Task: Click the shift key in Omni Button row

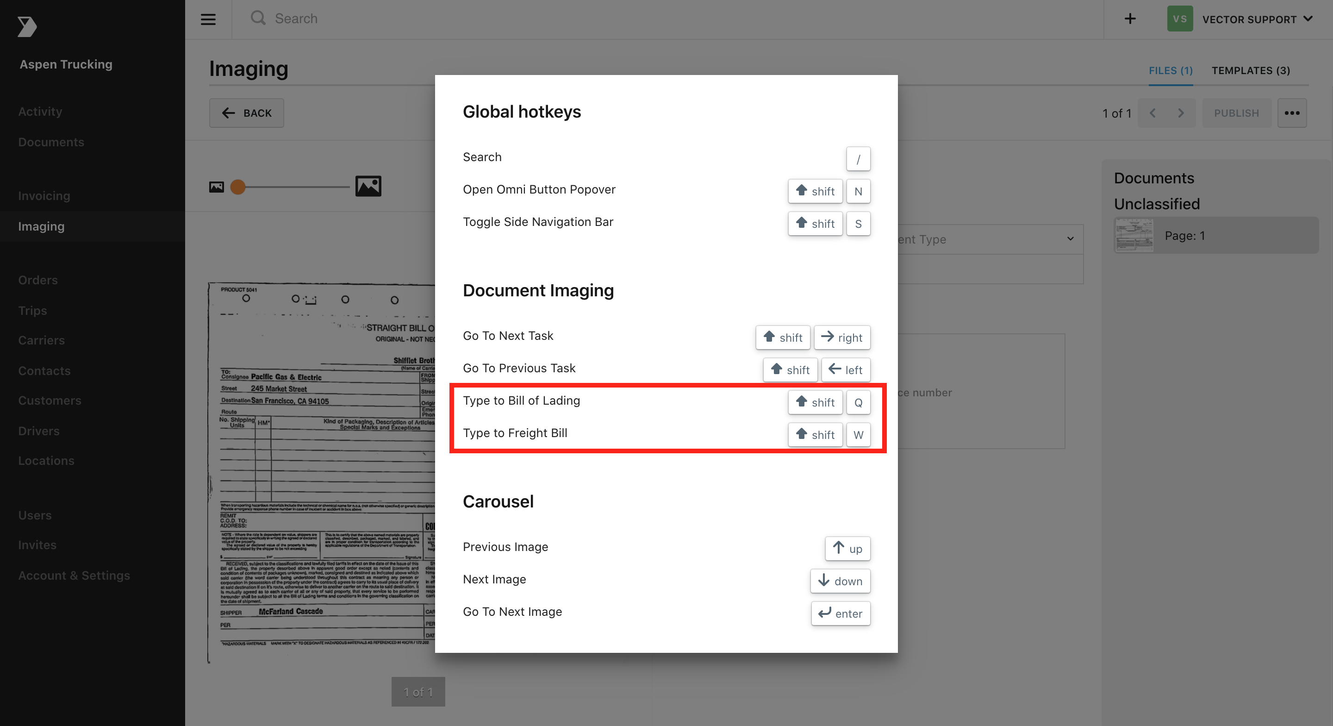Action: coord(815,192)
